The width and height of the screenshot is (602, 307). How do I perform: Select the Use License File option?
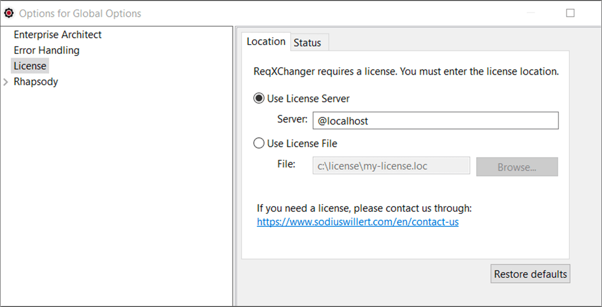[258, 143]
